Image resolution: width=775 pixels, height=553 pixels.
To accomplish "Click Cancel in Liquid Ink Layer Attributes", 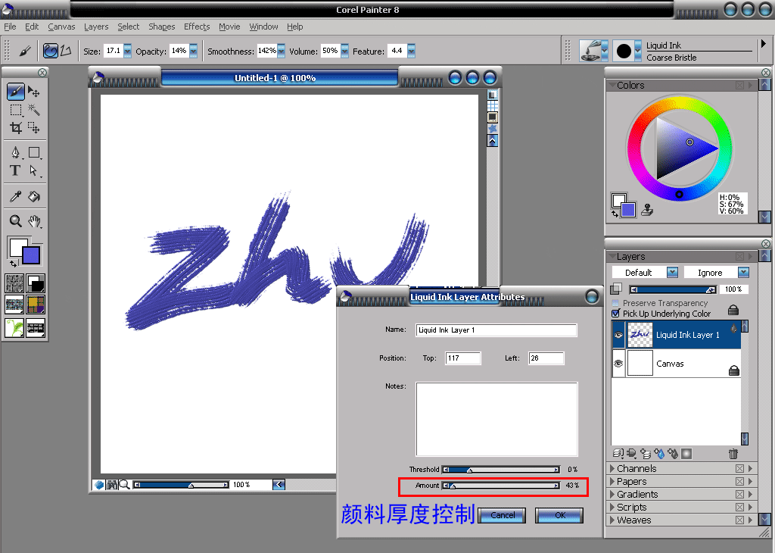I will pyautogui.click(x=503, y=515).
